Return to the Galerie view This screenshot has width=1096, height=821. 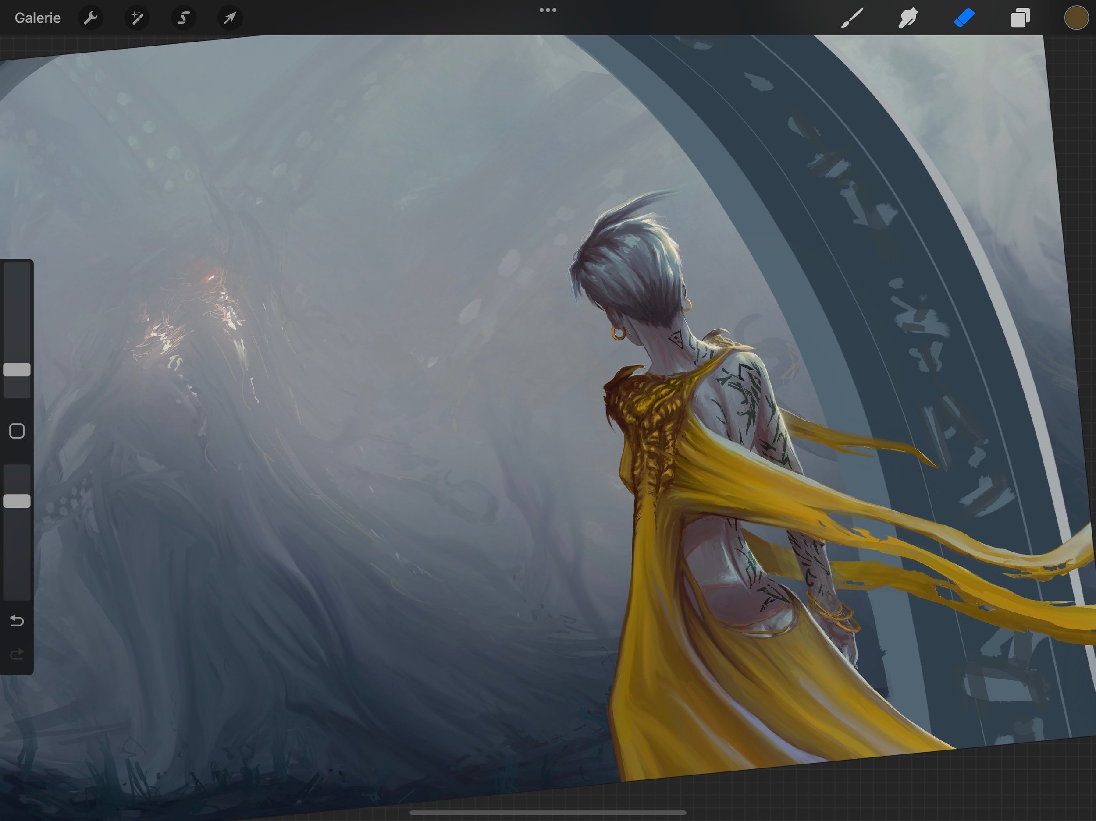tap(38, 18)
